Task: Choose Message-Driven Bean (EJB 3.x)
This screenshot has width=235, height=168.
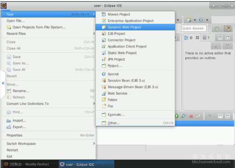Action: [135, 87]
